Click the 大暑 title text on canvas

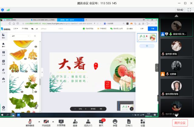pos(72,63)
